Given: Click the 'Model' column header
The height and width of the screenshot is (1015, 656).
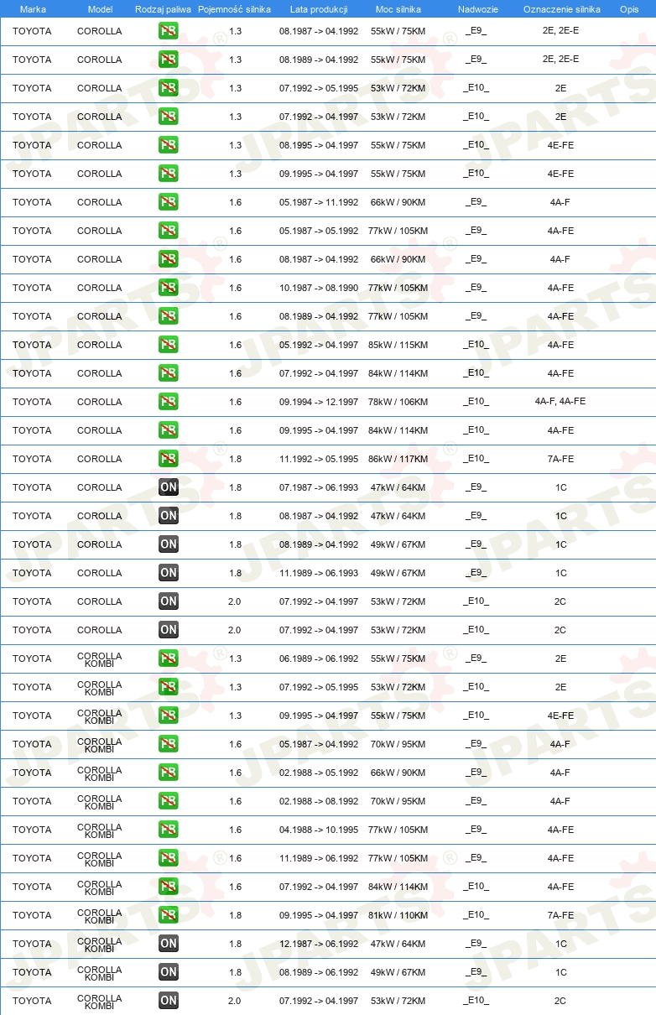Looking at the screenshot, I should click(x=100, y=9).
